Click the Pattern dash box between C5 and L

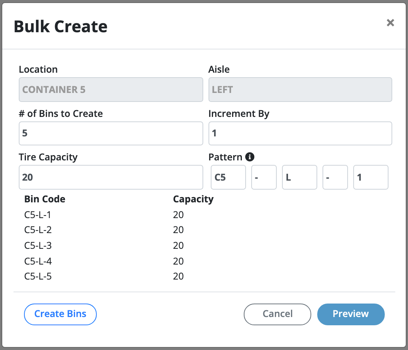click(264, 177)
